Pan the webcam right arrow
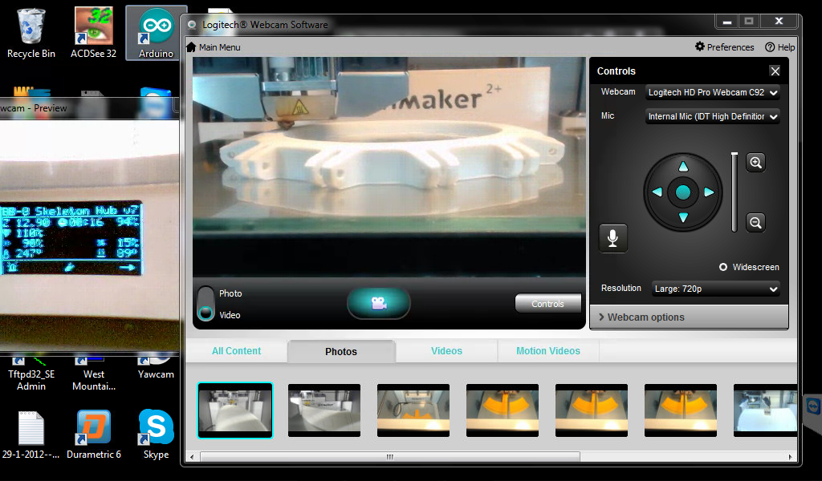The image size is (822, 481). click(x=709, y=192)
